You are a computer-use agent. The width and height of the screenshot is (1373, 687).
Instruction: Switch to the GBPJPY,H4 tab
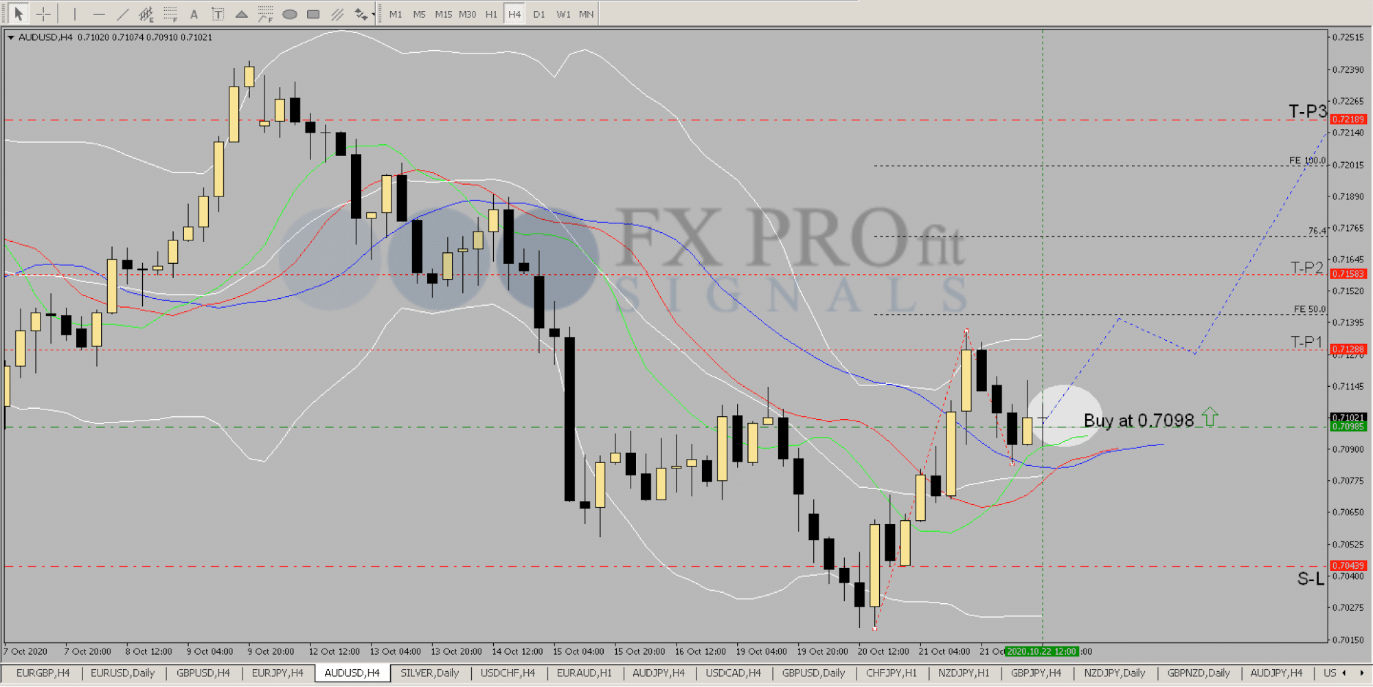(1036, 673)
